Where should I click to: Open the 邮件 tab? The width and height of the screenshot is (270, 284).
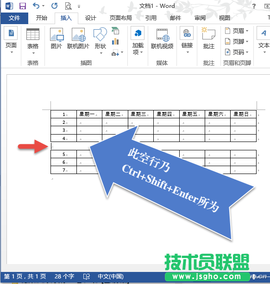(176, 18)
